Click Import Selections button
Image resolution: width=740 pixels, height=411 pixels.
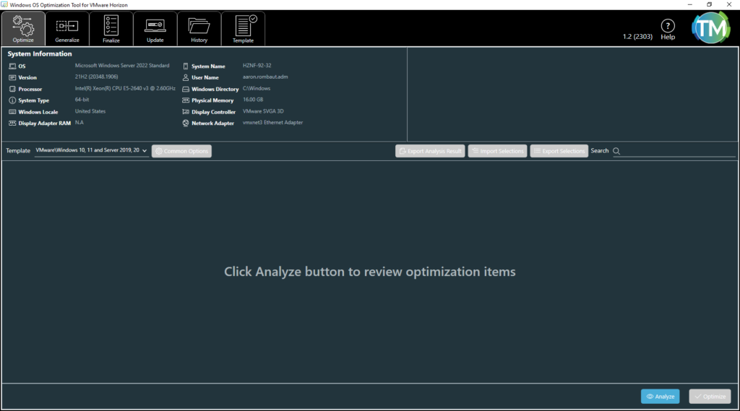tap(497, 151)
